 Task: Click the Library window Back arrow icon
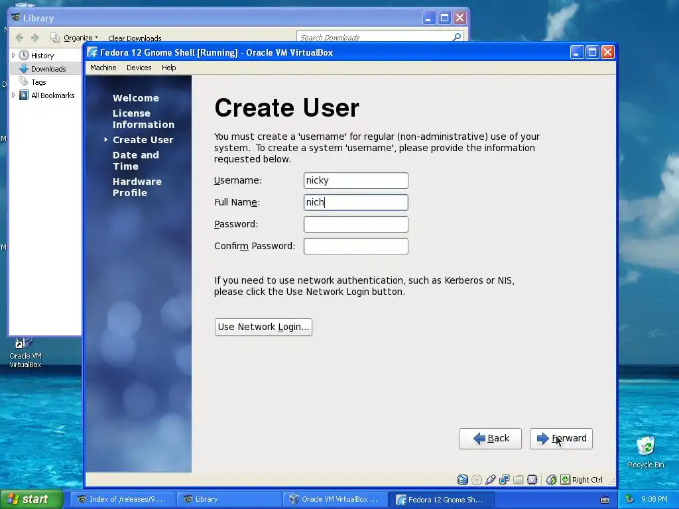[19, 38]
